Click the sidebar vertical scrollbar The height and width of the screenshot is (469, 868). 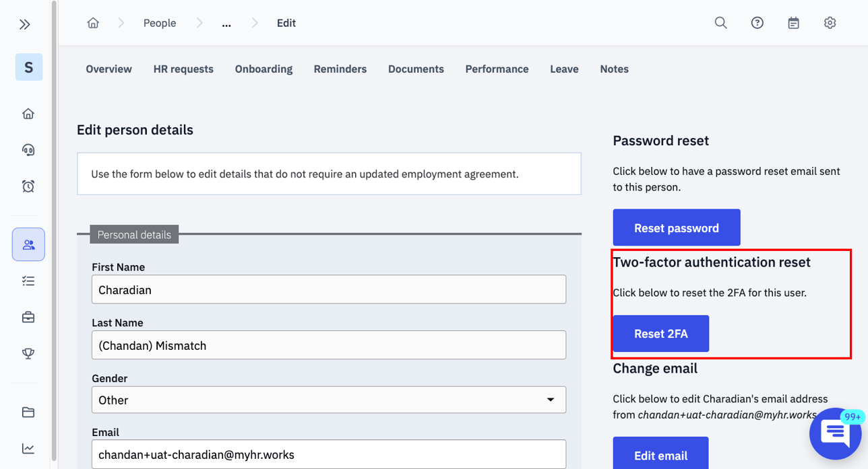pyautogui.click(x=54, y=229)
